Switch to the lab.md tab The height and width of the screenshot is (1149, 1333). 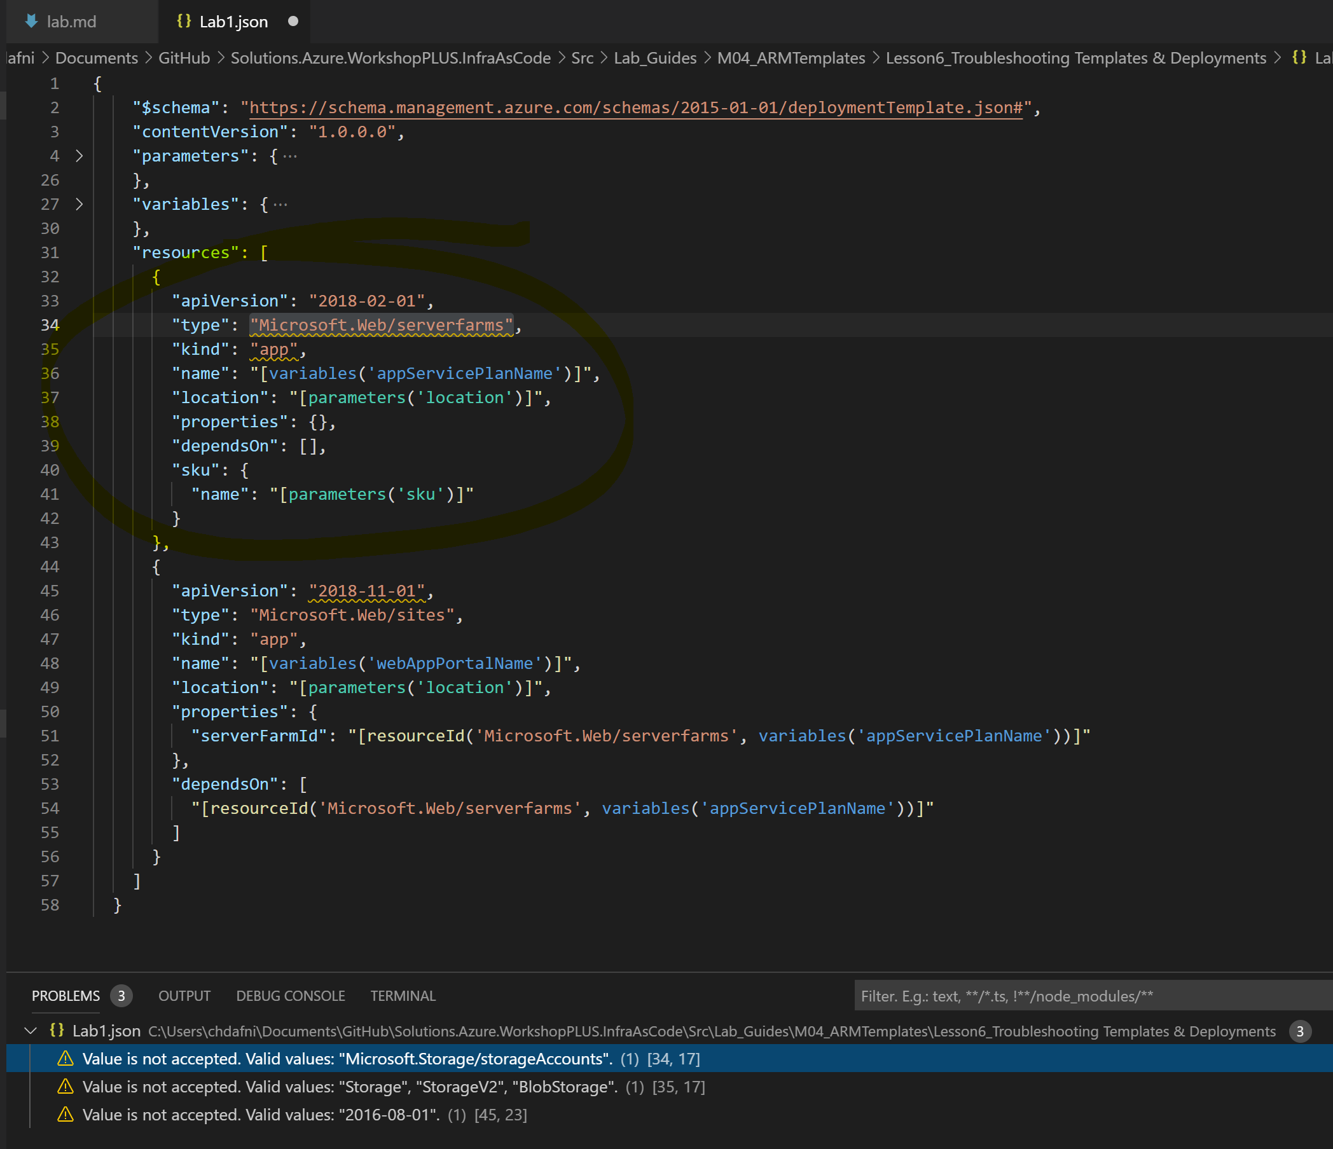pyautogui.click(x=71, y=21)
